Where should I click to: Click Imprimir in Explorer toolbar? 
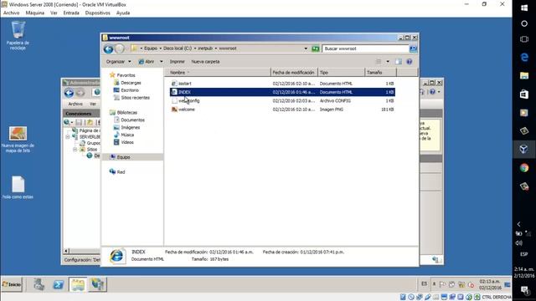(x=177, y=62)
